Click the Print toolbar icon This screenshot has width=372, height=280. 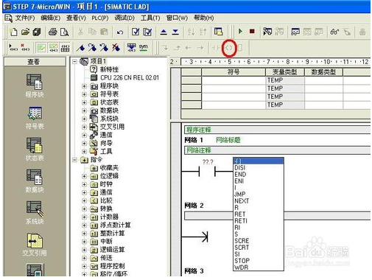[53, 32]
